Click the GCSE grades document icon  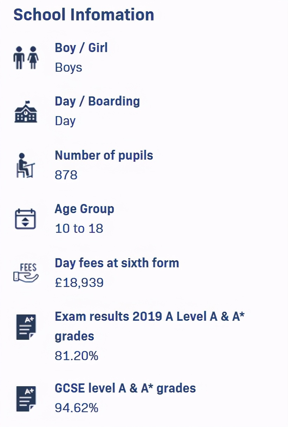pos(26,399)
